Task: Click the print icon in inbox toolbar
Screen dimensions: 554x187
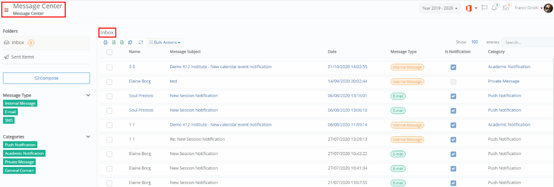Action: 105,42
